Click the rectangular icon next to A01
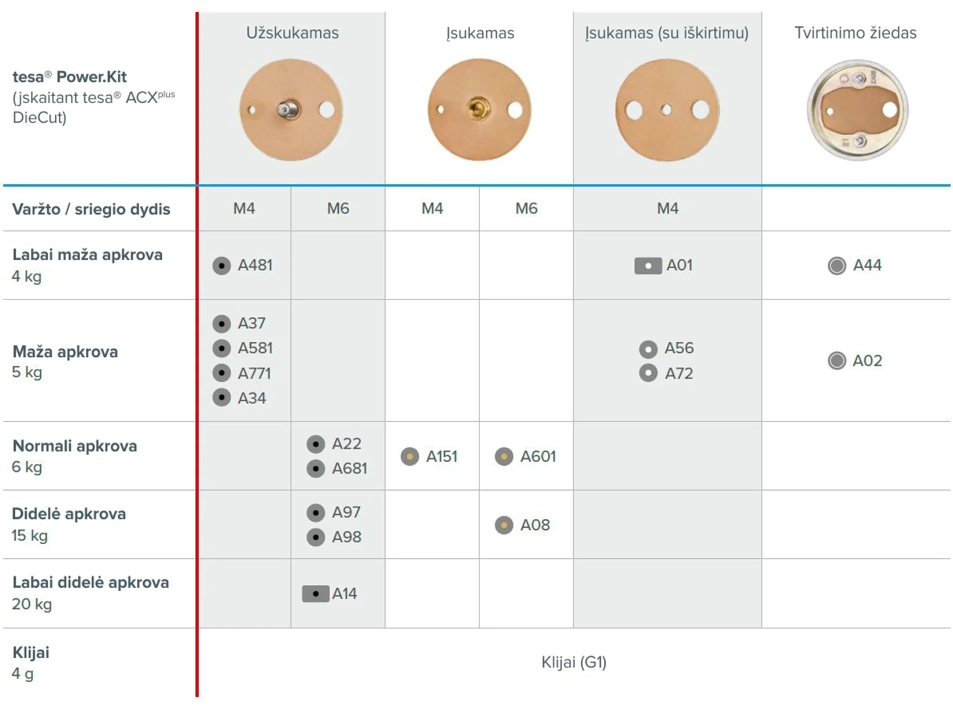953x709 pixels. tap(648, 265)
